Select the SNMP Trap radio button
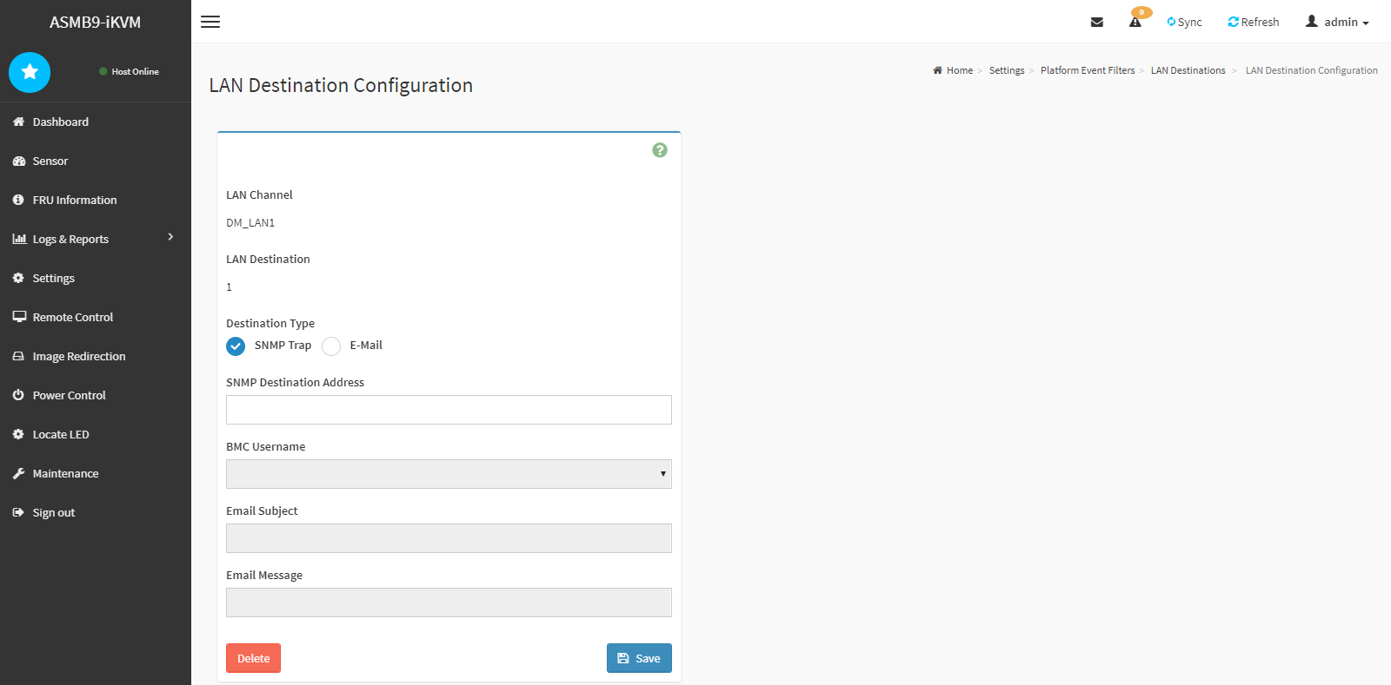1391x685 pixels. coord(236,346)
